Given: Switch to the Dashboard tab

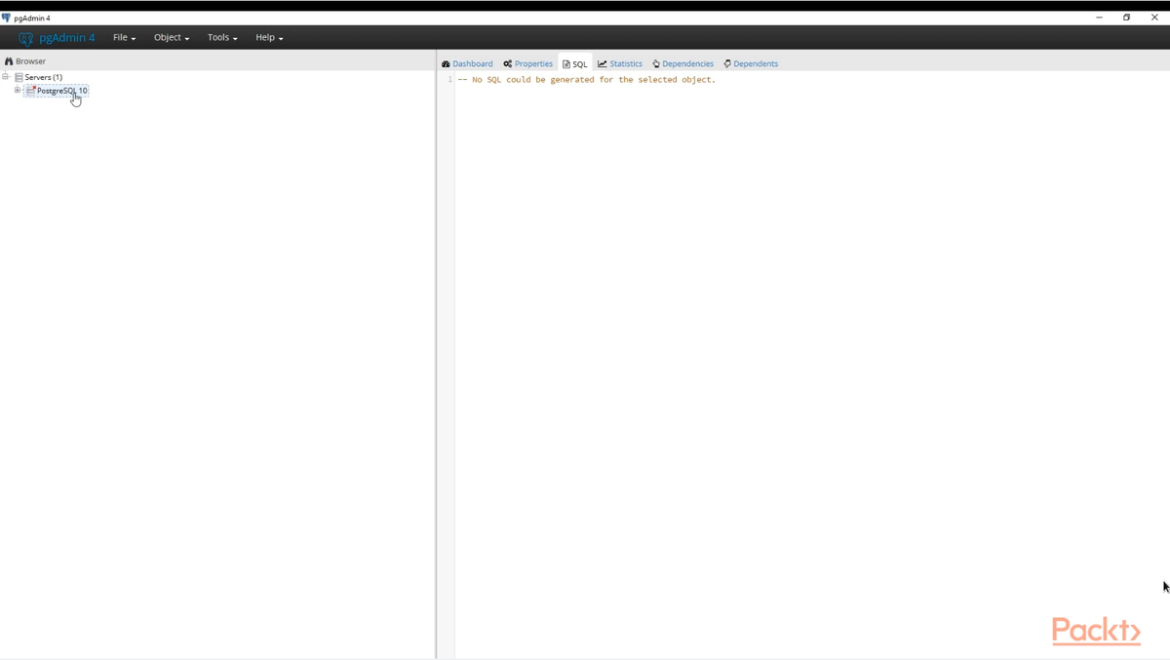Looking at the screenshot, I should point(467,63).
